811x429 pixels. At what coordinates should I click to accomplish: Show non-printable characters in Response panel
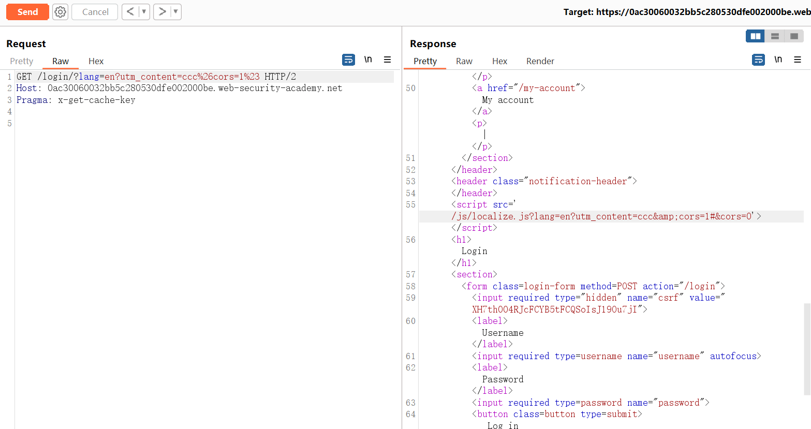pos(778,60)
